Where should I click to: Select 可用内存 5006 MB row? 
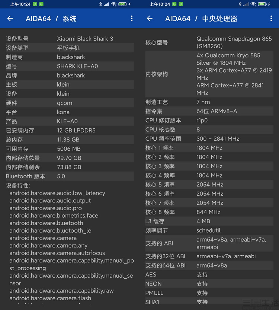tap(70, 149)
